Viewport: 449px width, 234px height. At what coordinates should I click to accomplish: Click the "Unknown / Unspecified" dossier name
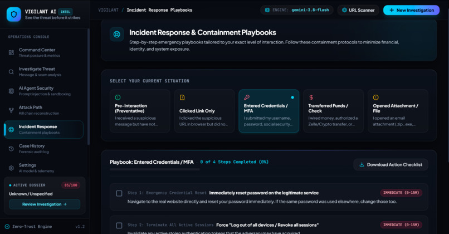[x=31, y=194]
